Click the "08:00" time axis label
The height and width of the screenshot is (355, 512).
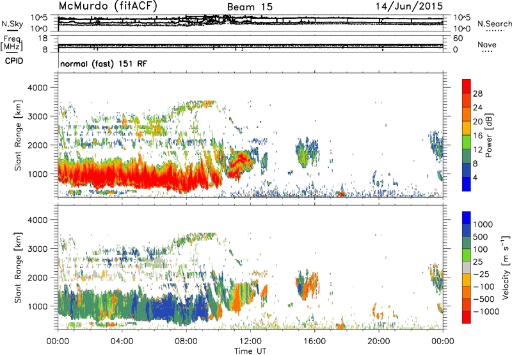(x=186, y=342)
